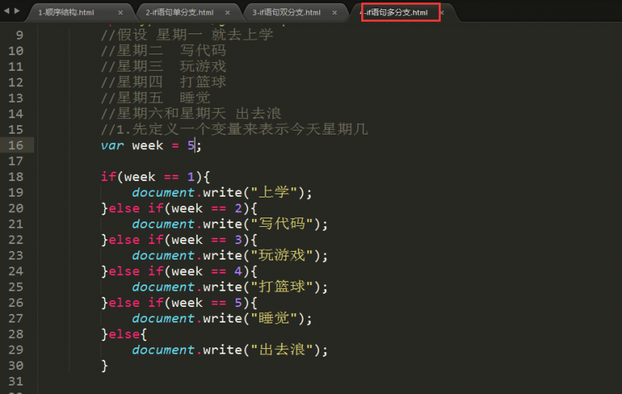The height and width of the screenshot is (394, 622).
Task: Click the "写代码" string on line 21
Action: [280, 224]
